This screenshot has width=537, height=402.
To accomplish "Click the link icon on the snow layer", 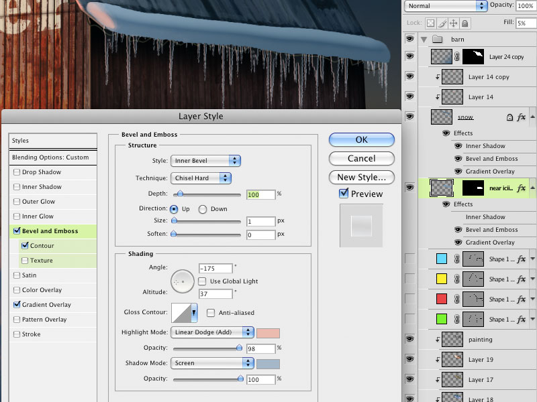I will tap(509, 117).
